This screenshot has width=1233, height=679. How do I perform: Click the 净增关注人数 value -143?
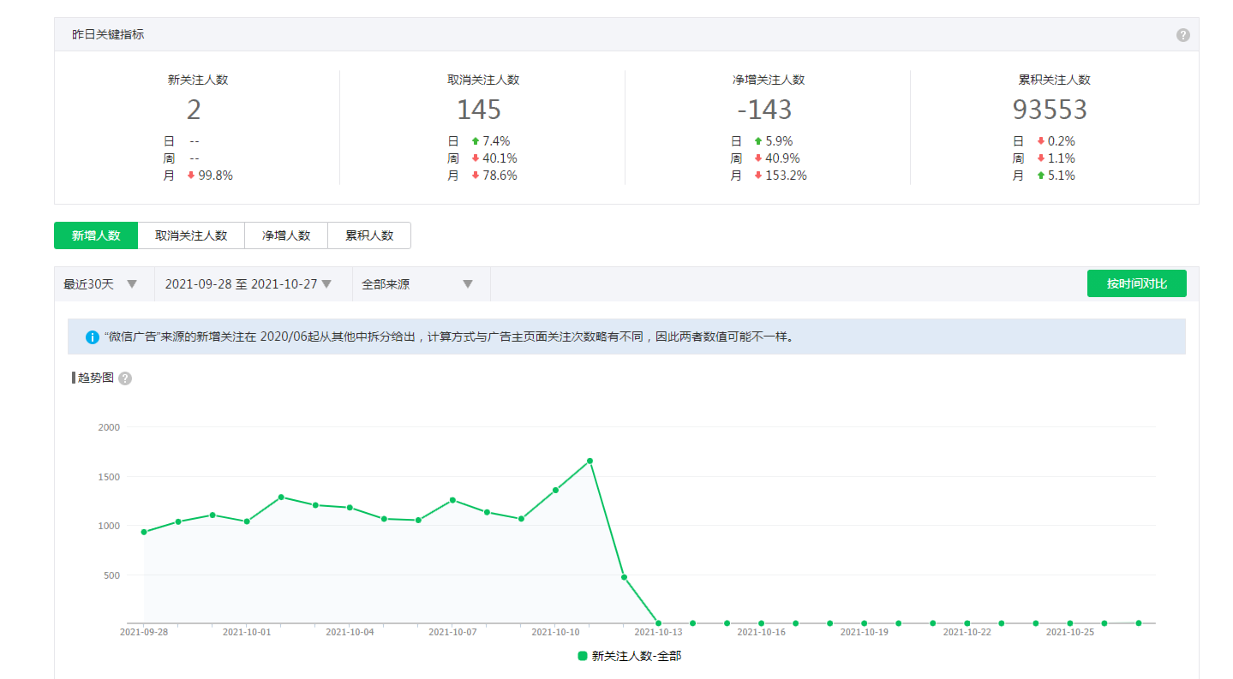pos(764,110)
